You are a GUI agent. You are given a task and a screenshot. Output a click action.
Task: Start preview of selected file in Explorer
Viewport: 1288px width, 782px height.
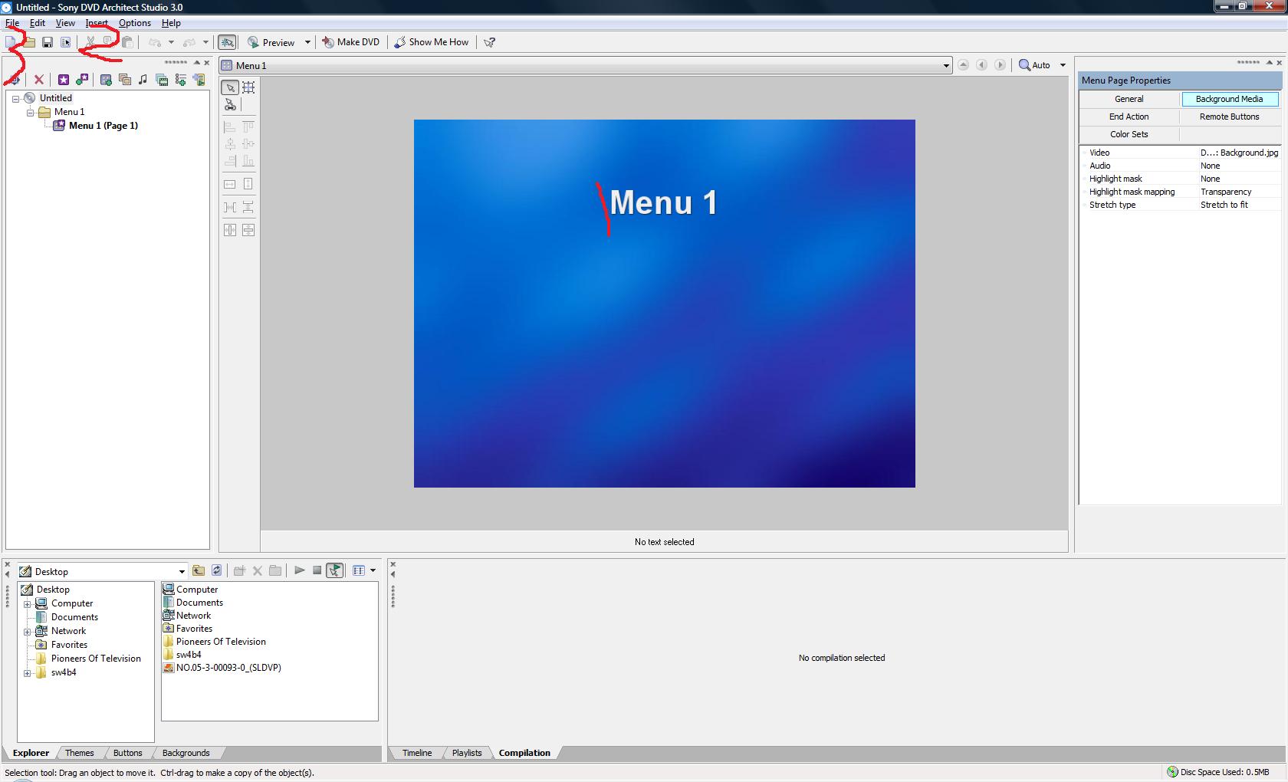pos(300,570)
